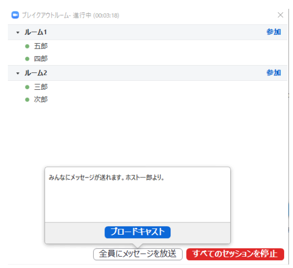
Task: Click inside the broadcast message text box
Action: click(x=138, y=195)
